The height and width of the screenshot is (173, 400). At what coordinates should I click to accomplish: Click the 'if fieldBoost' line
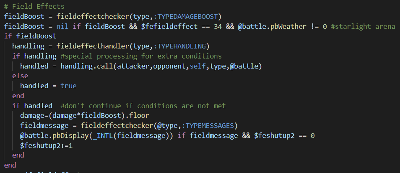click(x=30, y=36)
